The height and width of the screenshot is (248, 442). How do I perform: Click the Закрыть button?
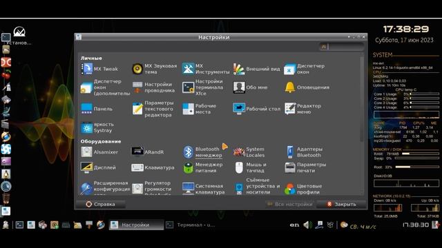(x=341, y=205)
